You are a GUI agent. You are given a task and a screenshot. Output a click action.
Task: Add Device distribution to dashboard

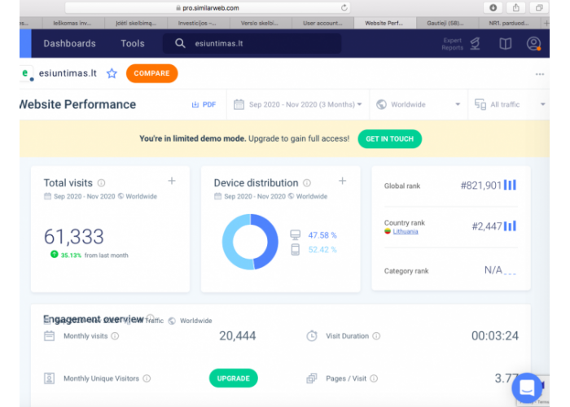pyautogui.click(x=343, y=181)
